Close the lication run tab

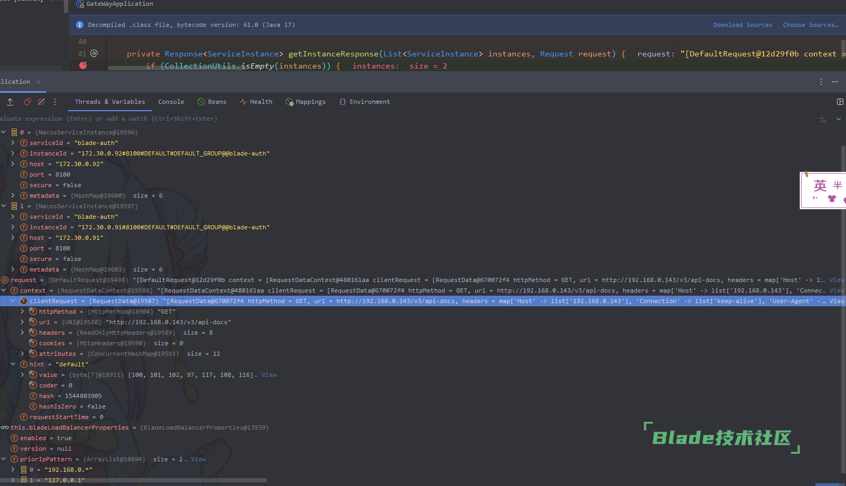pyautogui.click(x=39, y=82)
